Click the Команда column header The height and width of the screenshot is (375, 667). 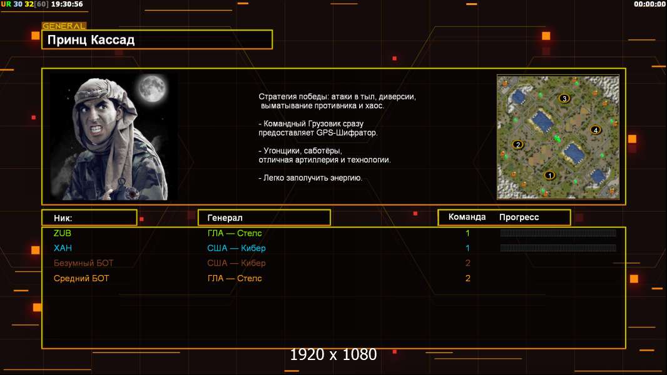click(x=467, y=217)
